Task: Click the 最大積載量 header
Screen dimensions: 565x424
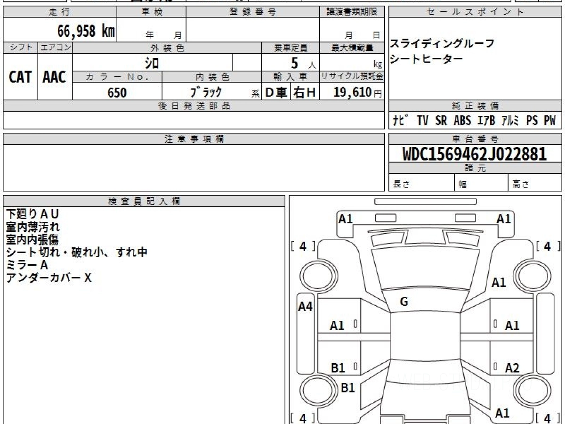Action: (x=352, y=48)
